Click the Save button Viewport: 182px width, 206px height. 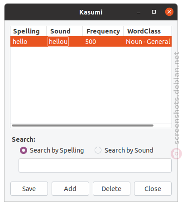29,188
